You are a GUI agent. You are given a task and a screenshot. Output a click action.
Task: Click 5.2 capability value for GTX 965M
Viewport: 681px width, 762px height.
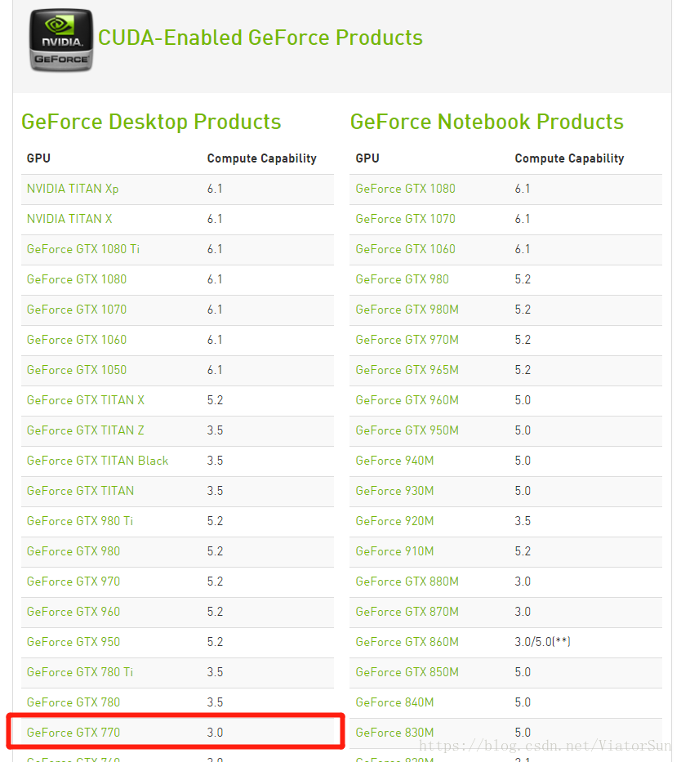tap(523, 369)
